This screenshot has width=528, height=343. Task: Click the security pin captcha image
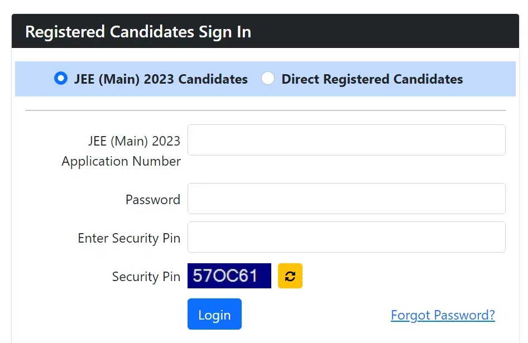pos(229,276)
